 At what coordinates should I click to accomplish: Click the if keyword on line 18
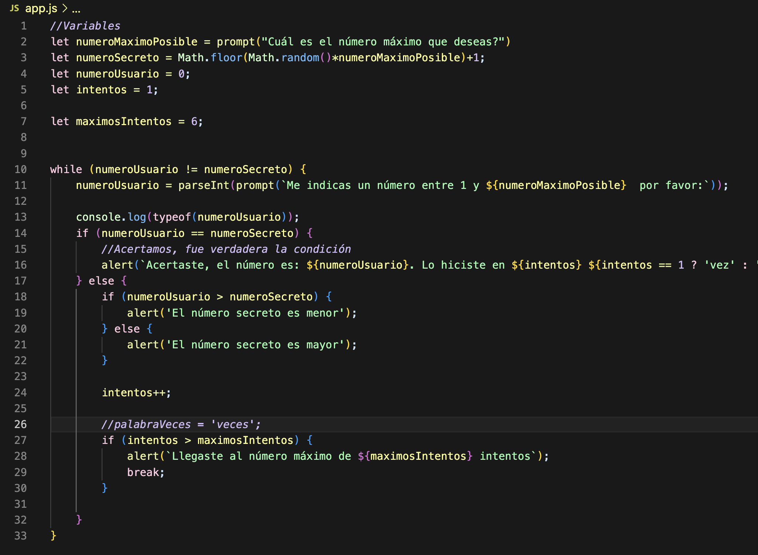coord(108,297)
